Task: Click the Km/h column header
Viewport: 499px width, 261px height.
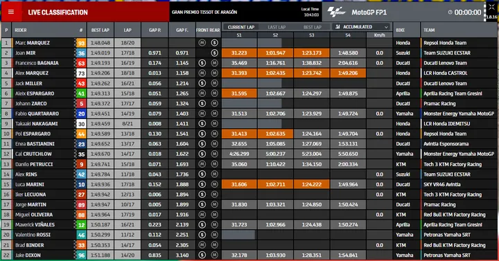Action: pos(379,35)
